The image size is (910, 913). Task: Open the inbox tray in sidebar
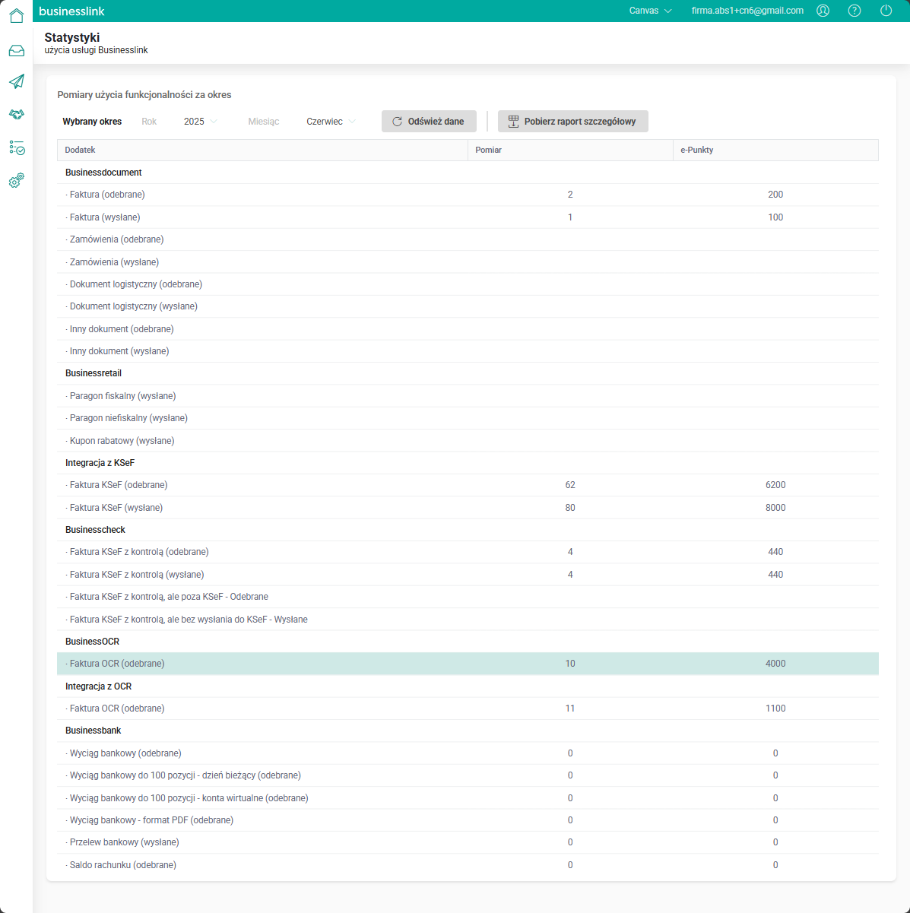coord(16,51)
